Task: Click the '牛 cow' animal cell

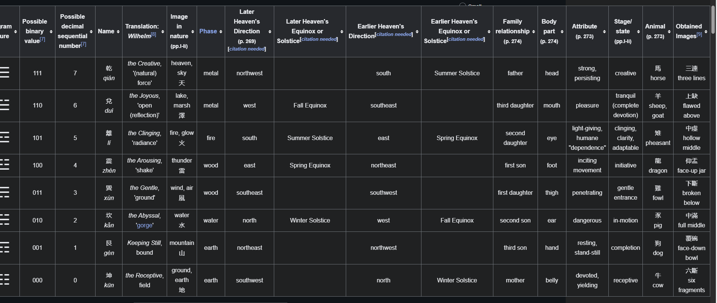Action: click(658, 280)
